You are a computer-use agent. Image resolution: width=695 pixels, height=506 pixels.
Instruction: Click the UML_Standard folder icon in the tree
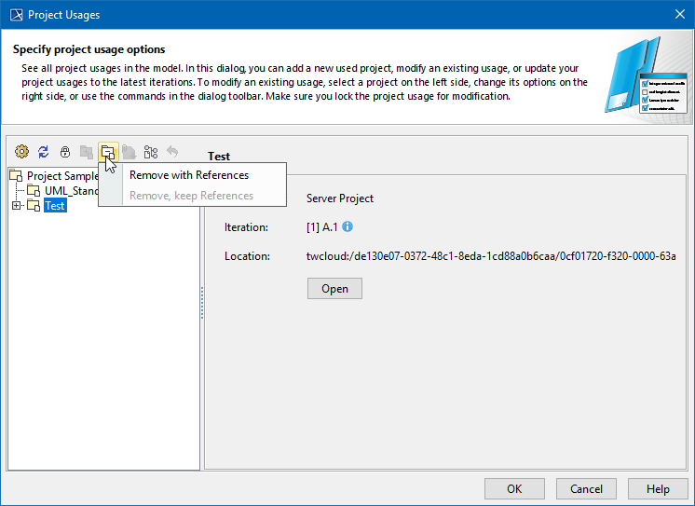point(34,191)
